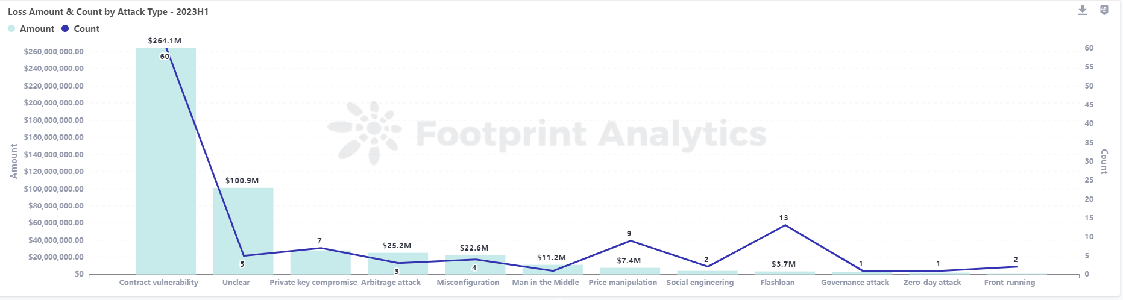Image resolution: width=1123 pixels, height=300 pixels.
Task: Click the Front-running axis label
Action: click(1009, 283)
